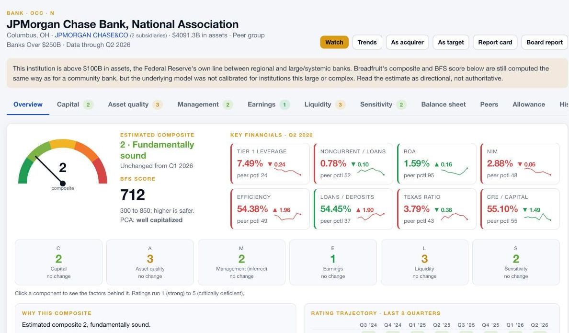569x333 pixels.
Task: Click the bank name heading
Action: coord(123,24)
